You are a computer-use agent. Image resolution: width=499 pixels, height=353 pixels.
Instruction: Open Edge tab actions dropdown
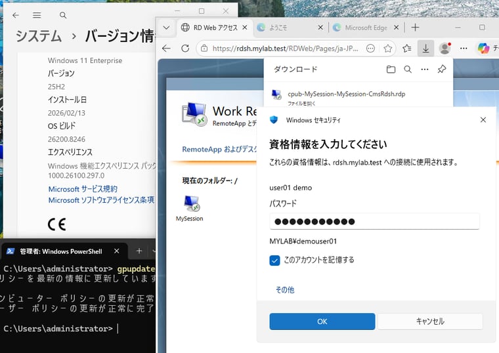pyautogui.click(x=166, y=28)
